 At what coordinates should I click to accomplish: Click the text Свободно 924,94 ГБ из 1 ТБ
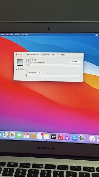(35, 62)
